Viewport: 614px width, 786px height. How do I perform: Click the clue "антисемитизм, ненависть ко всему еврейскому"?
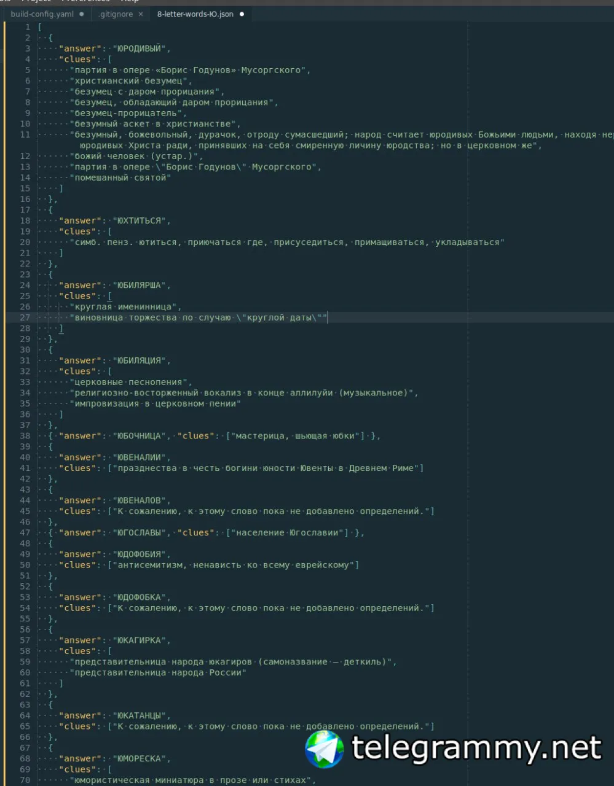(x=234, y=565)
